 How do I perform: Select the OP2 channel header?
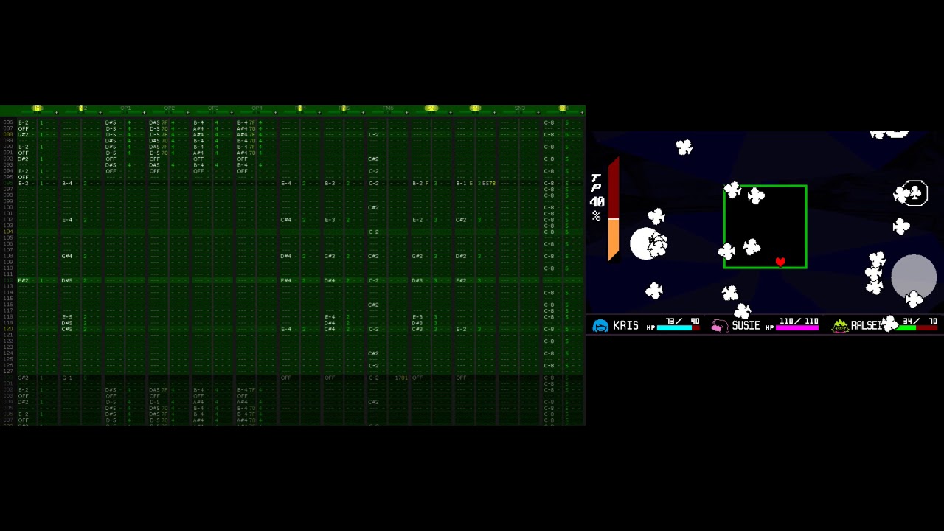pyautogui.click(x=170, y=108)
